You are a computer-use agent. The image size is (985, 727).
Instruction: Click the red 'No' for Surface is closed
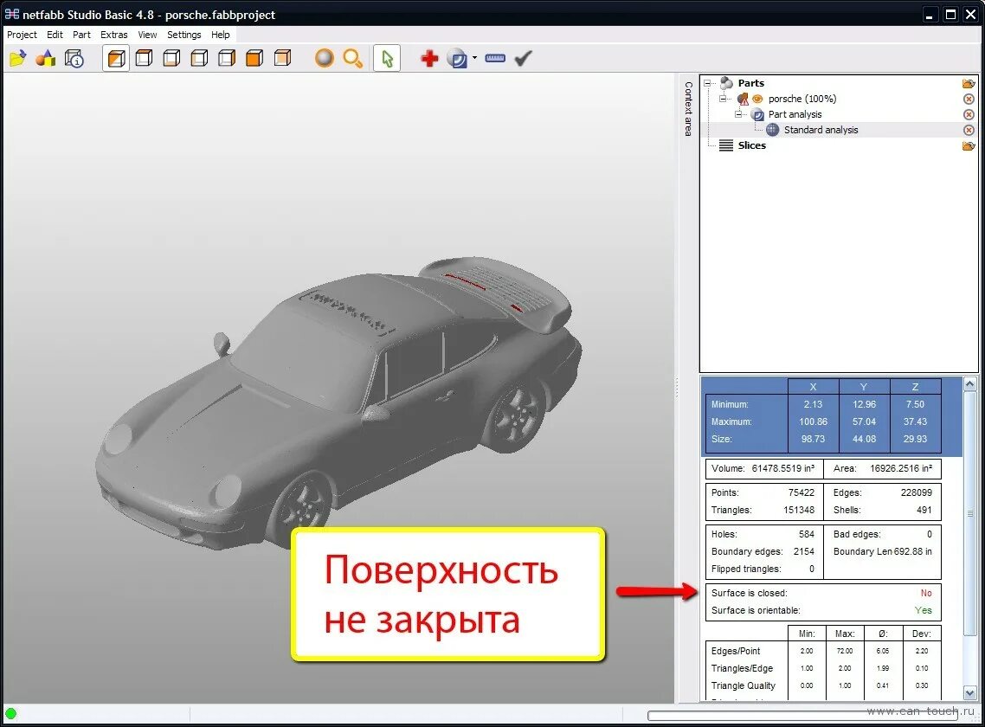(926, 593)
